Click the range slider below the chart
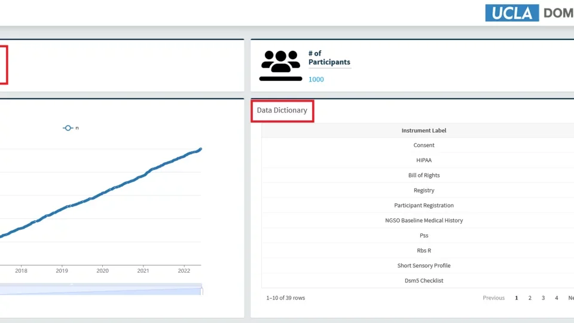The width and height of the screenshot is (574, 323). point(100,290)
